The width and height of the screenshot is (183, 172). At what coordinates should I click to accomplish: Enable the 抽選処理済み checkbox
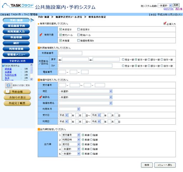click(78, 40)
